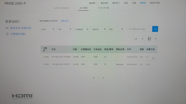The image size is (186, 104).
Task: Open the 產品簡介 top navigation item
Action: tap(93, 3)
